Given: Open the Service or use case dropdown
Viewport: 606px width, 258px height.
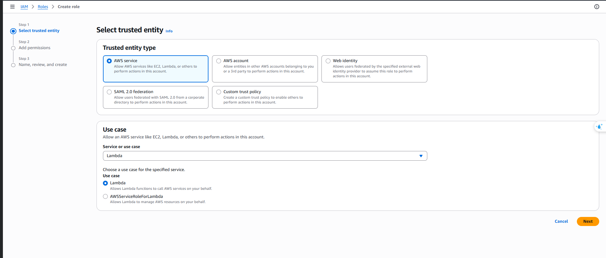Looking at the screenshot, I should pyautogui.click(x=265, y=156).
